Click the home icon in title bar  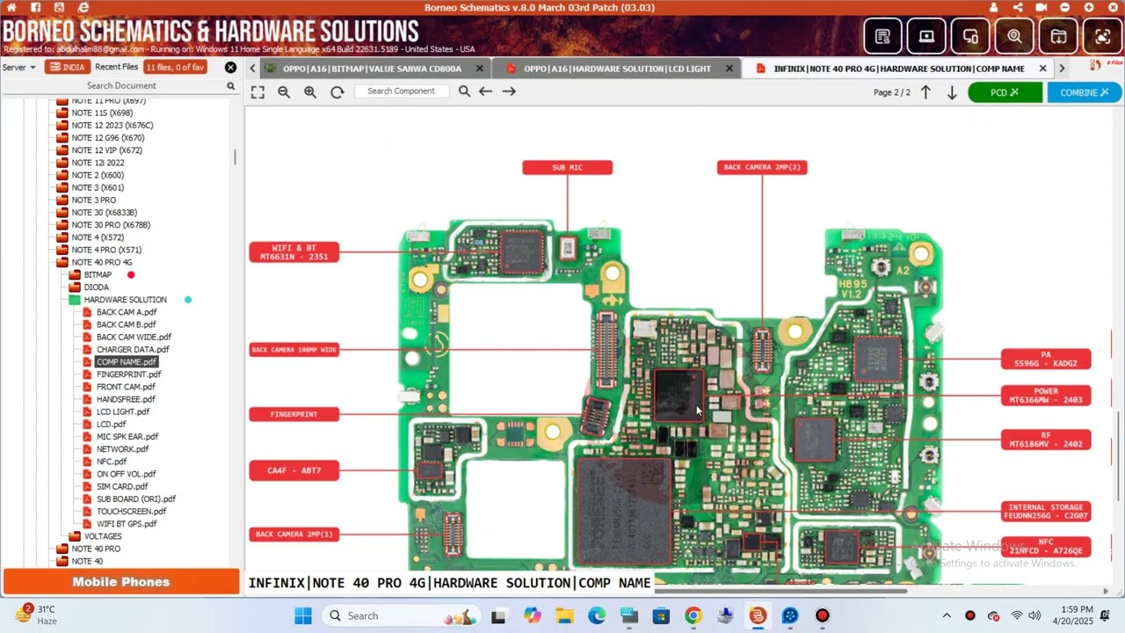[11, 7]
